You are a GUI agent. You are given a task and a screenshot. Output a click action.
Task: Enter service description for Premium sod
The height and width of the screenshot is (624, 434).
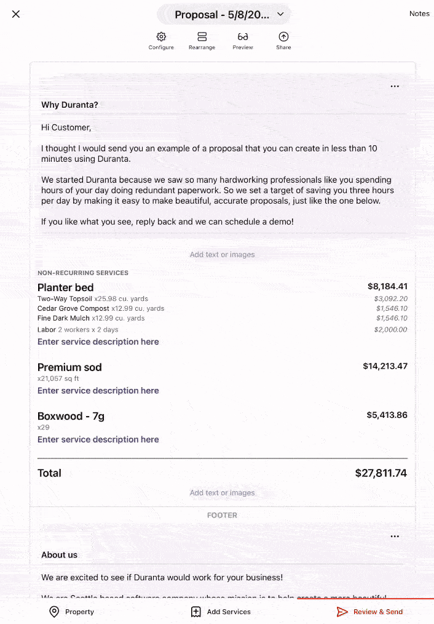[x=98, y=391]
